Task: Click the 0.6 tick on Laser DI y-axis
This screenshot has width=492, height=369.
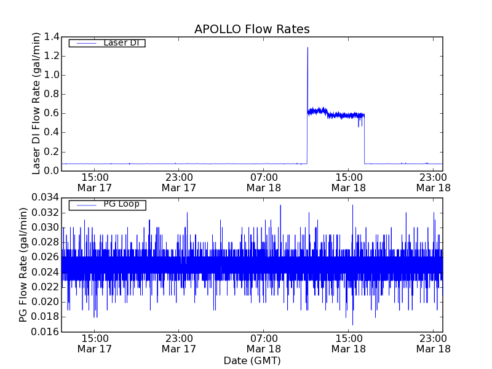Action: (x=52, y=113)
